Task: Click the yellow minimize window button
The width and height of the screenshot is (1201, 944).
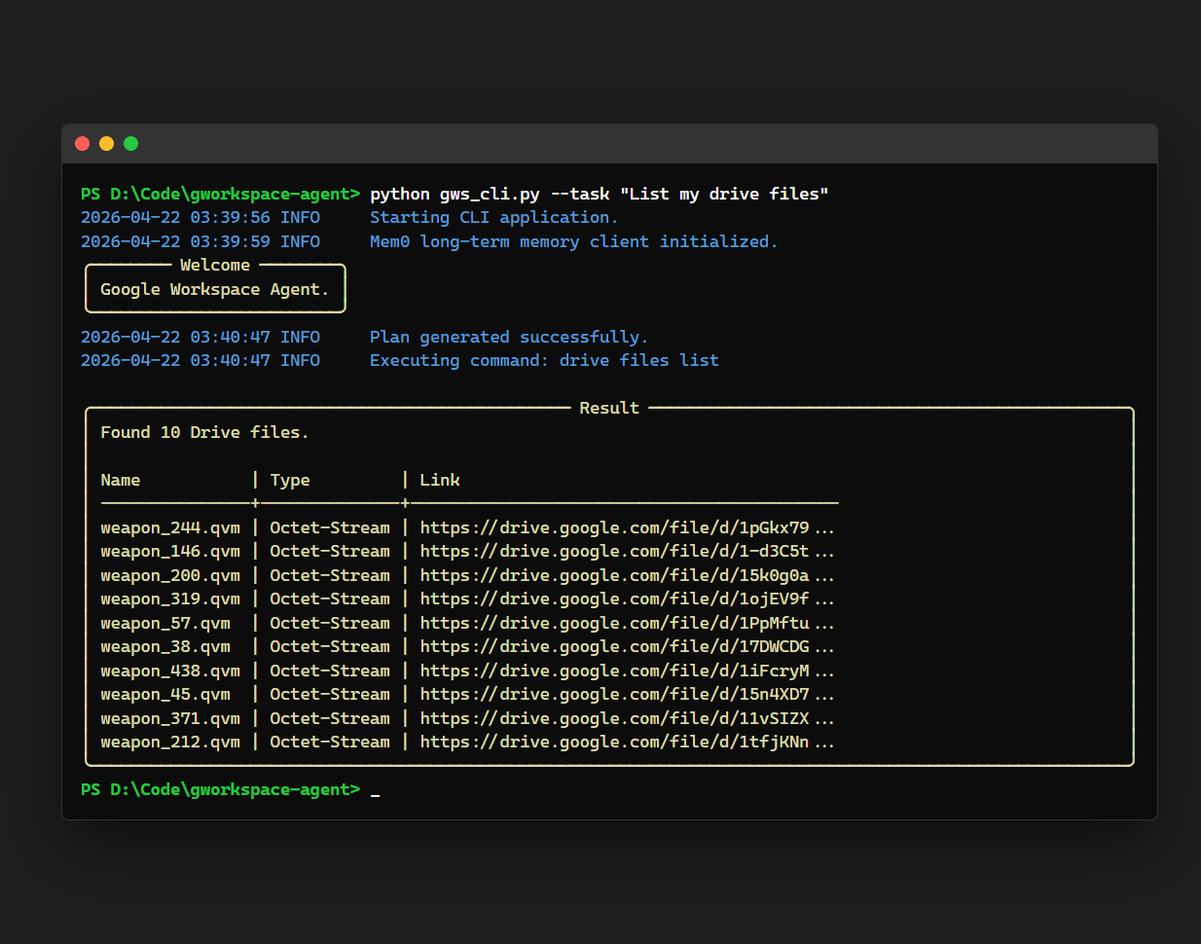Action: tap(107, 144)
